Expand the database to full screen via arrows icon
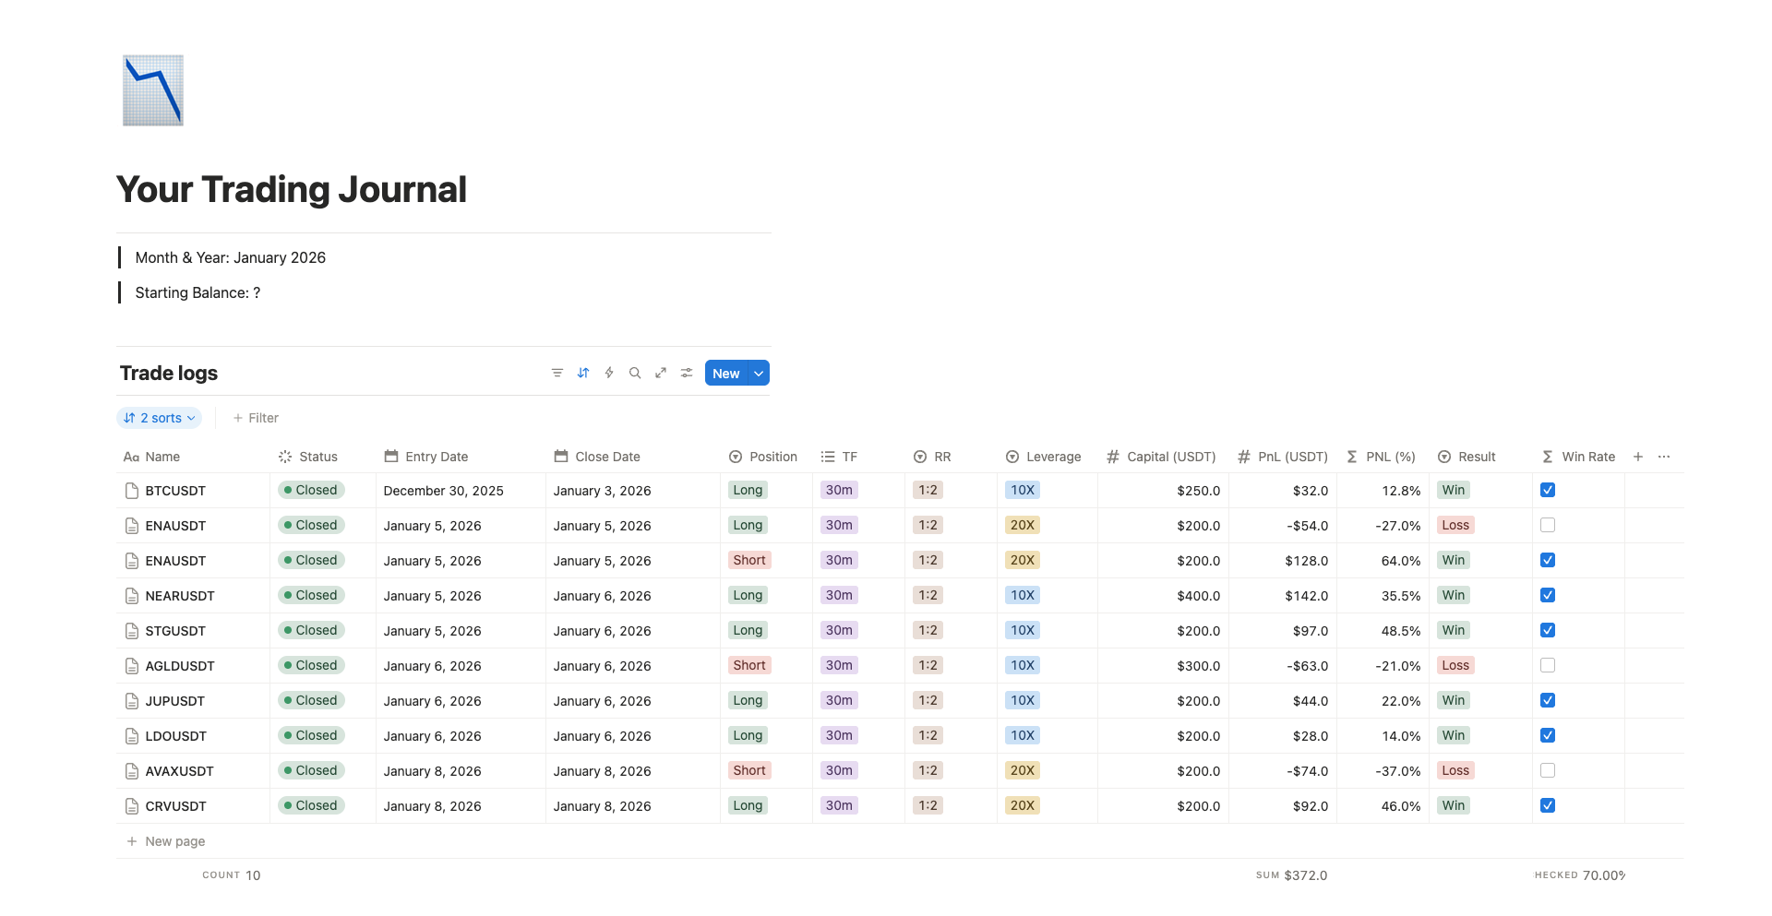Image resolution: width=1772 pixels, height=916 pixels. (x=661, y=373)
